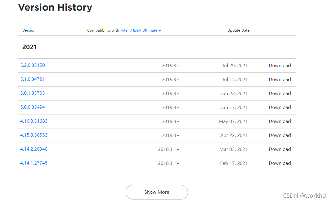Open version 4.14.1.27745 link
330x201 pixels.
tap(34, 163)
